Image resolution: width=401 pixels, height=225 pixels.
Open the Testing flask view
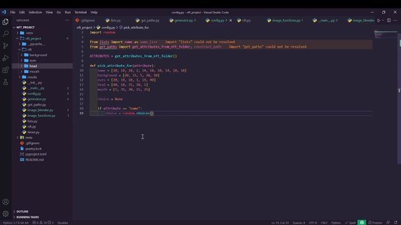(x=6, y=82)
